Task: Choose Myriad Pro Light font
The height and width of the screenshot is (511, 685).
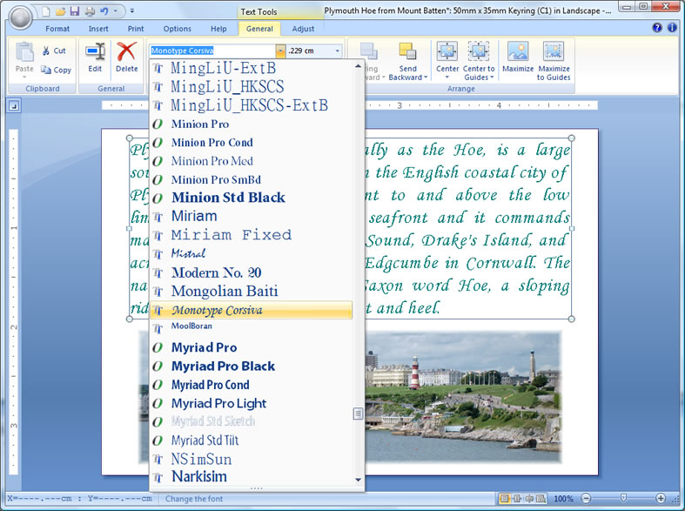Action: pyautogui.click(x=252, y=403)
